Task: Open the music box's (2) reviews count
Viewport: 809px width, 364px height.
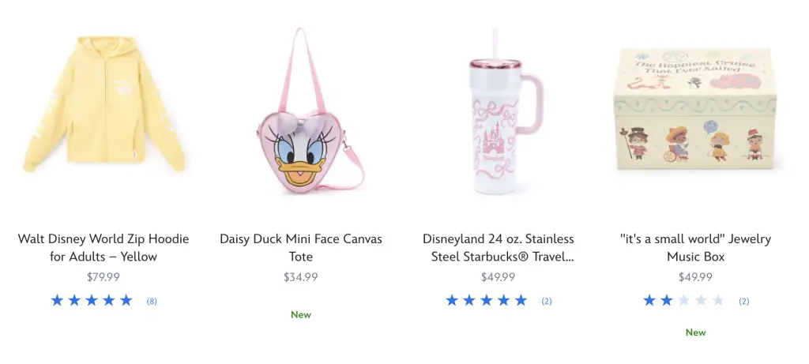Action: coord(743,301)
